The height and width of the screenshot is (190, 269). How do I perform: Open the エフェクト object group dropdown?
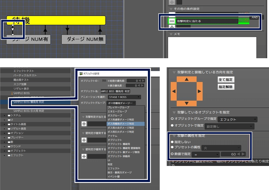(237, 120)
